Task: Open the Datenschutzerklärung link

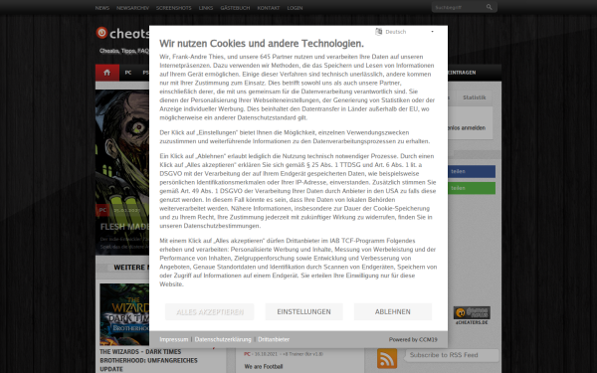Action: coord(223,339)
